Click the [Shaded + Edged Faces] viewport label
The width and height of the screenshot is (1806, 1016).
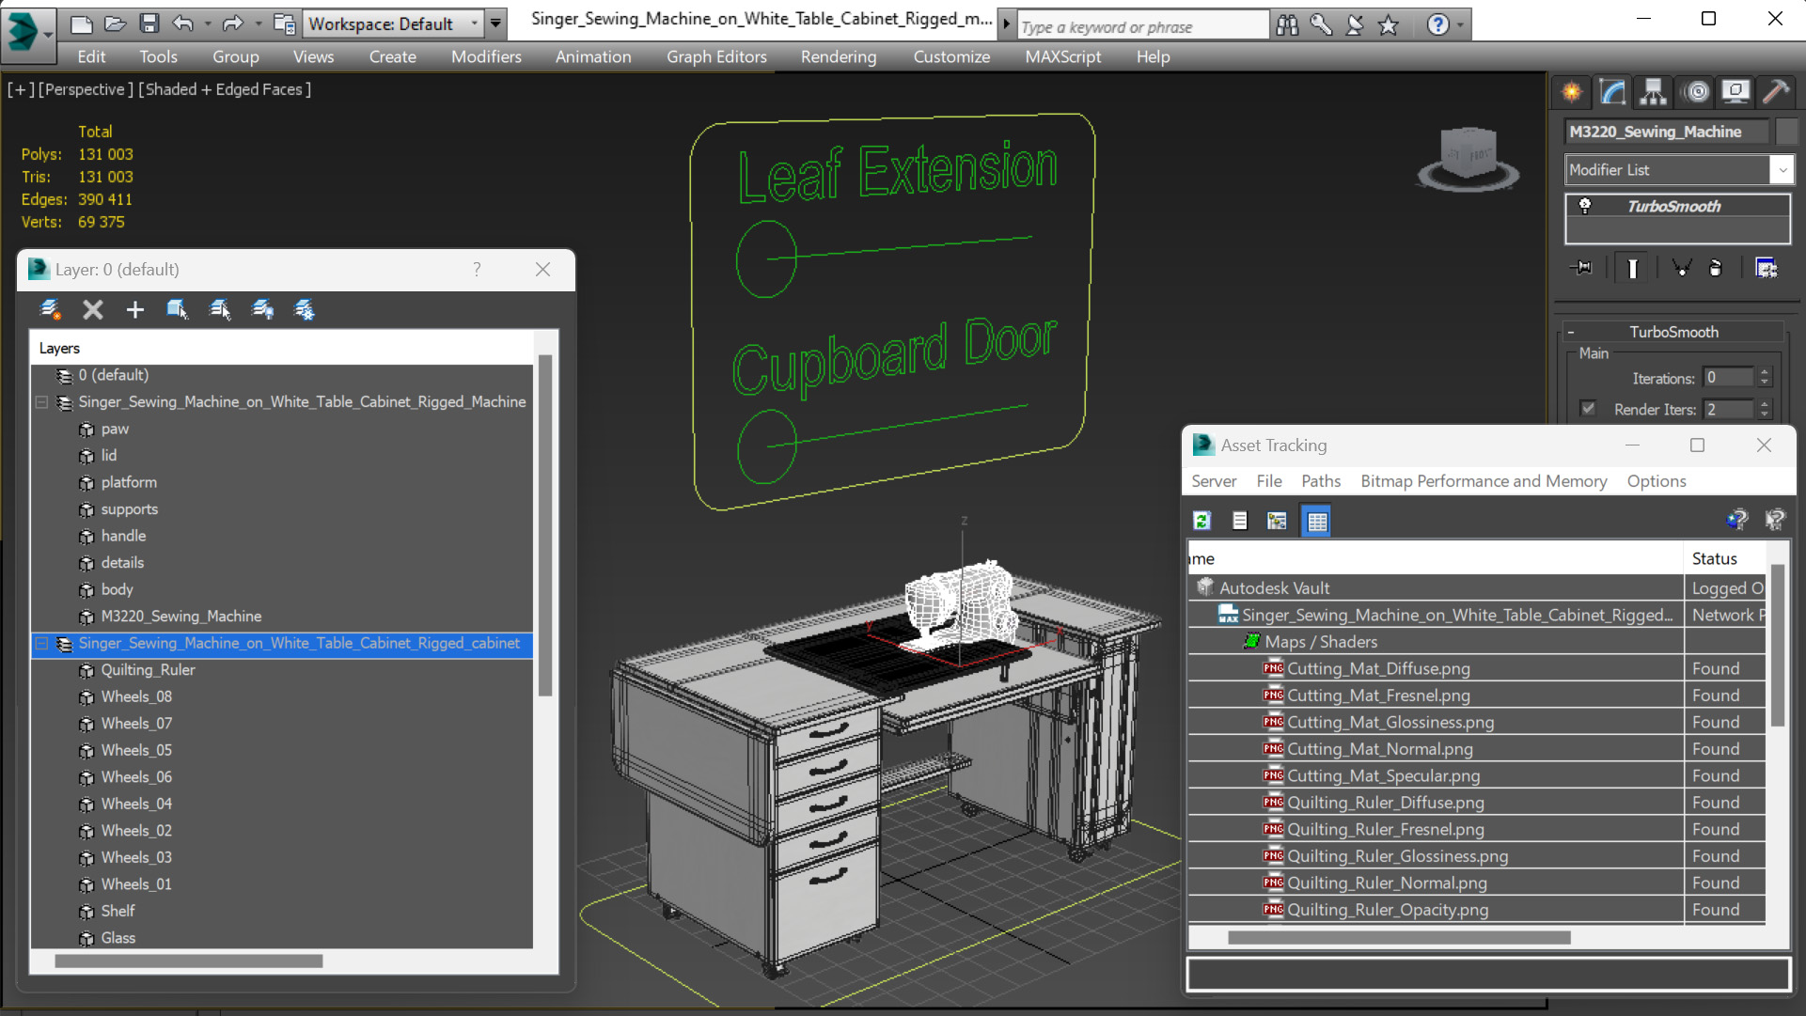(225, 89)
